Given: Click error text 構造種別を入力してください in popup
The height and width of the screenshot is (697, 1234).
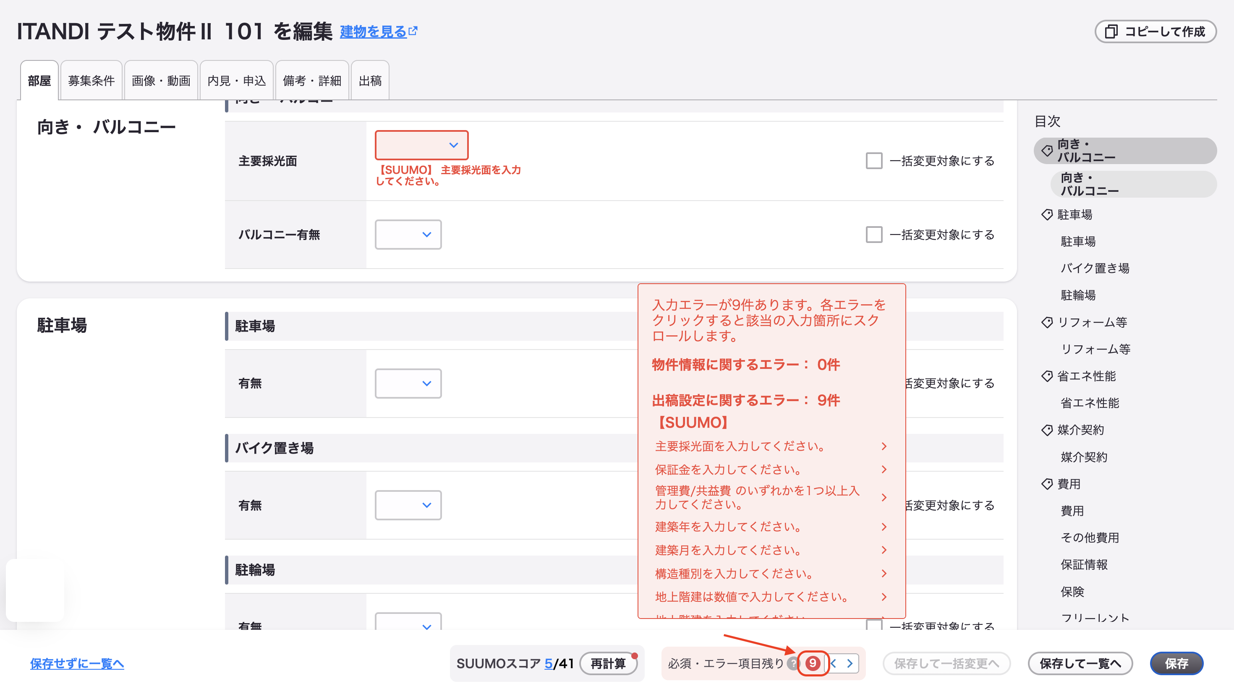Looking at the screenshot, I should point(735,573).
